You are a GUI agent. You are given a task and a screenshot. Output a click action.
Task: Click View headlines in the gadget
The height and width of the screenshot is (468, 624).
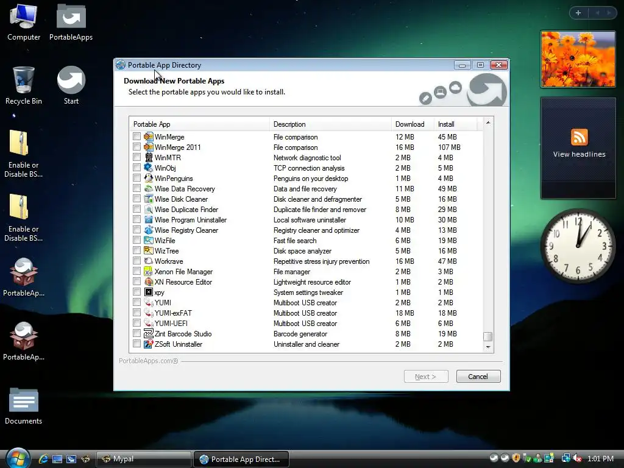[x=579, y=154]
